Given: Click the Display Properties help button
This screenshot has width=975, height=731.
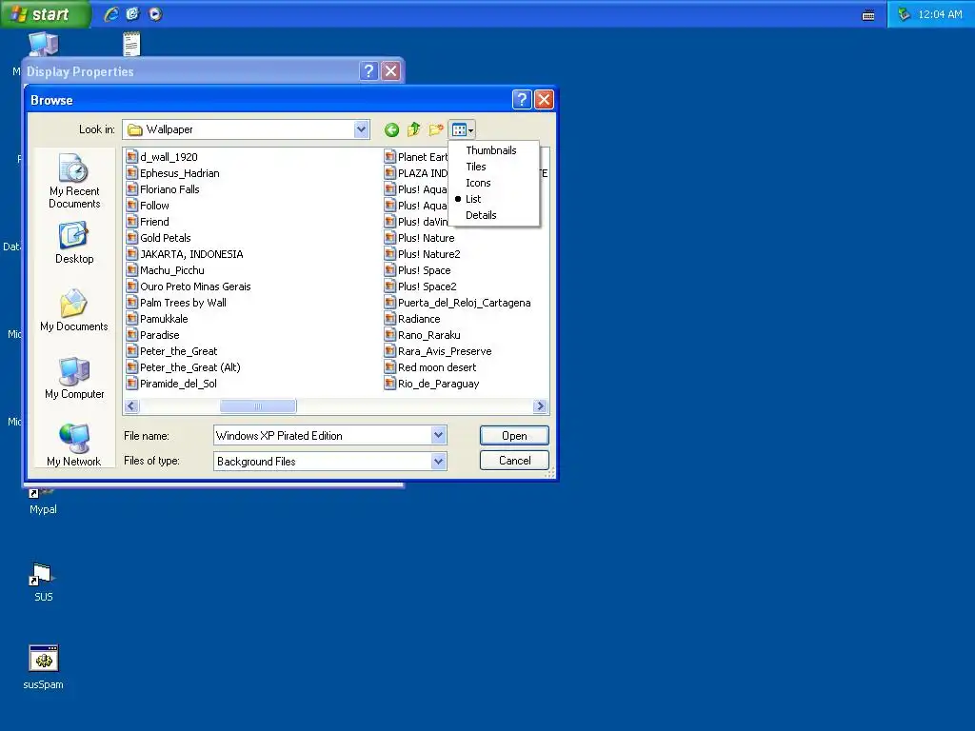Looking at the screenshot, I should click(368, 70).
